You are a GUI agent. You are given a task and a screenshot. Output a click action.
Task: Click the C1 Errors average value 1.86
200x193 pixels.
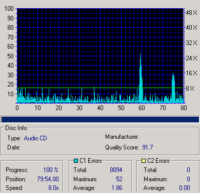[117, 188]
